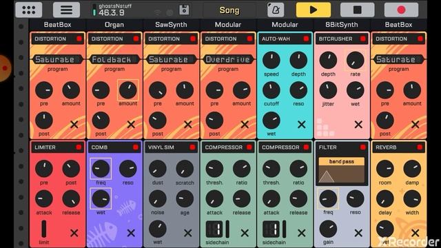This screenshot has height=248, width=441.
Task: Toggle the SawSynth Distortion power indicator
Action: (193, 39)
